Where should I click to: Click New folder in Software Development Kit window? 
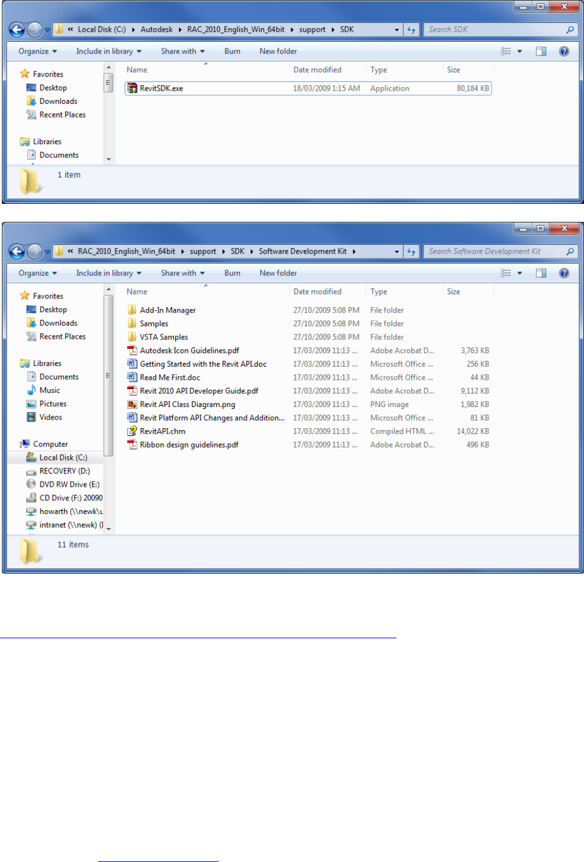(x=278, y=273)
